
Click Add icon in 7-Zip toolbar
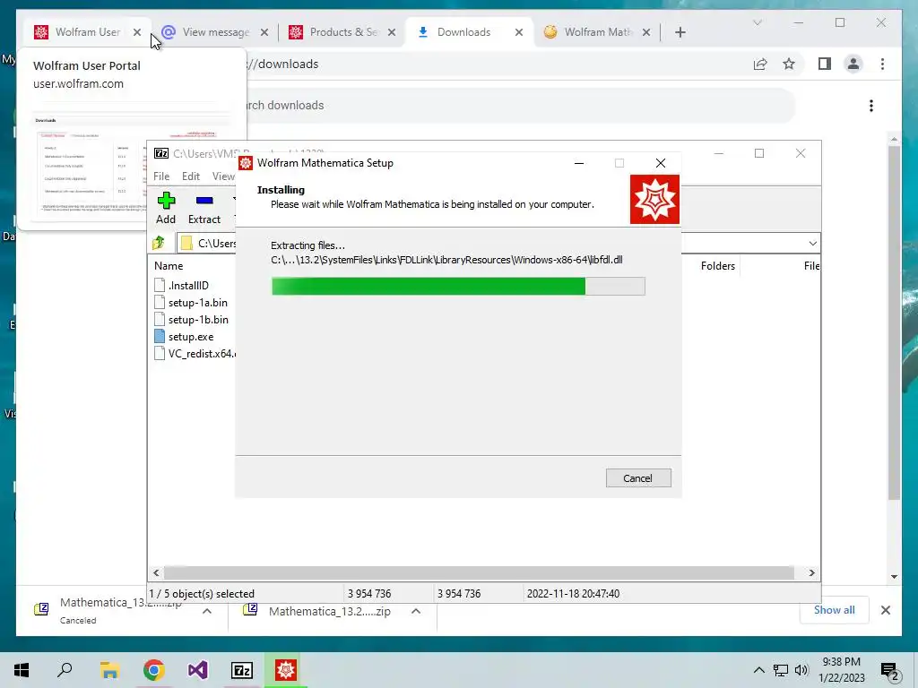[x=166, y=201]
